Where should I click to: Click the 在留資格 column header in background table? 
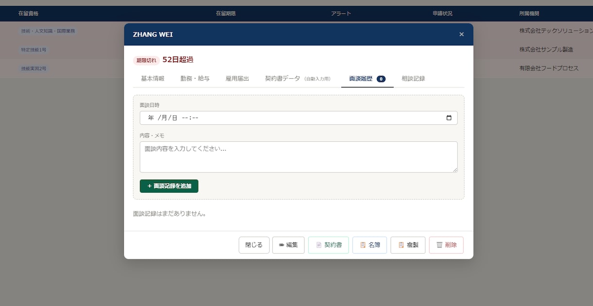point(28,14)
